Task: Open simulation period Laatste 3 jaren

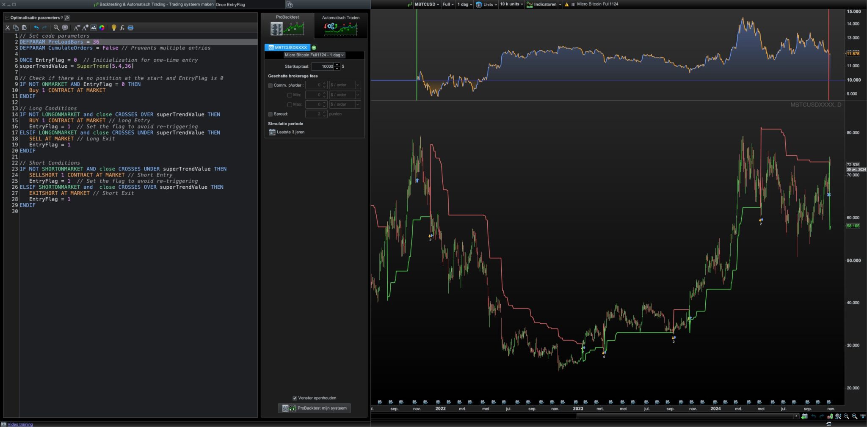Action: (287, 132)
